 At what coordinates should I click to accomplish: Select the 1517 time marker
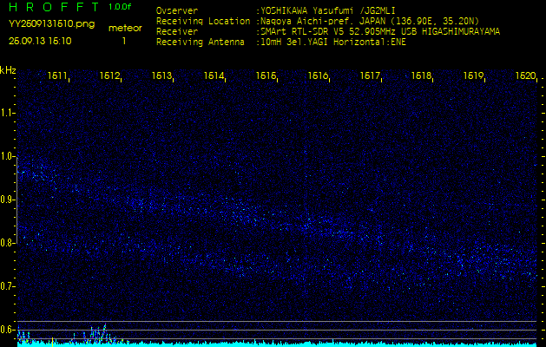click(x=370, y=76)
